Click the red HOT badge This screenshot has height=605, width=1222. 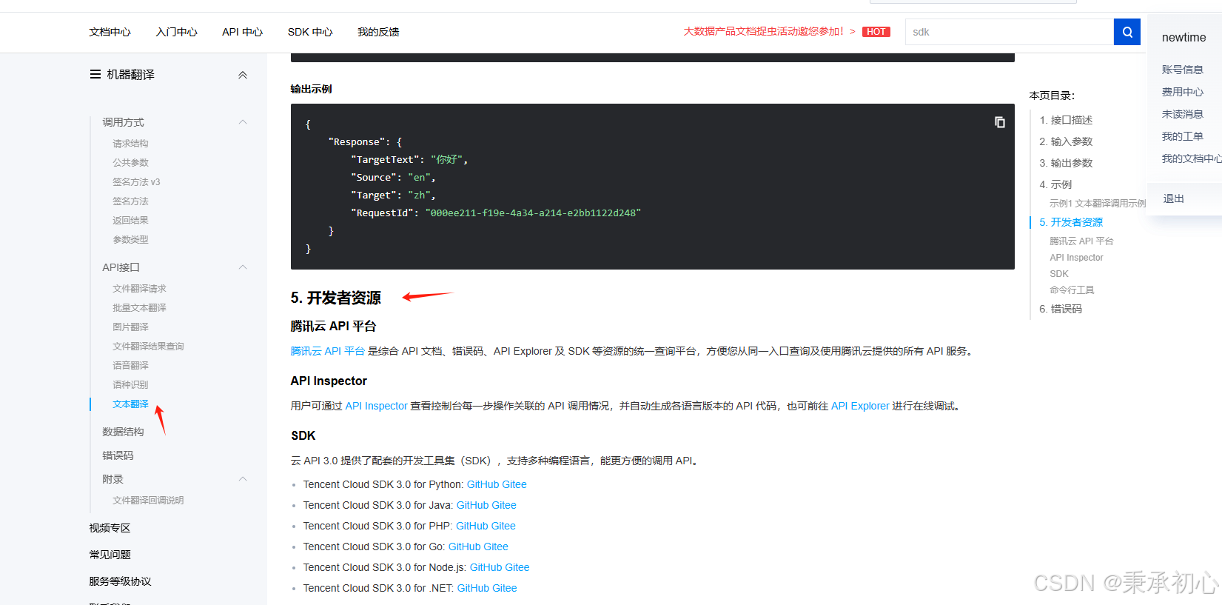coord(876,32)
